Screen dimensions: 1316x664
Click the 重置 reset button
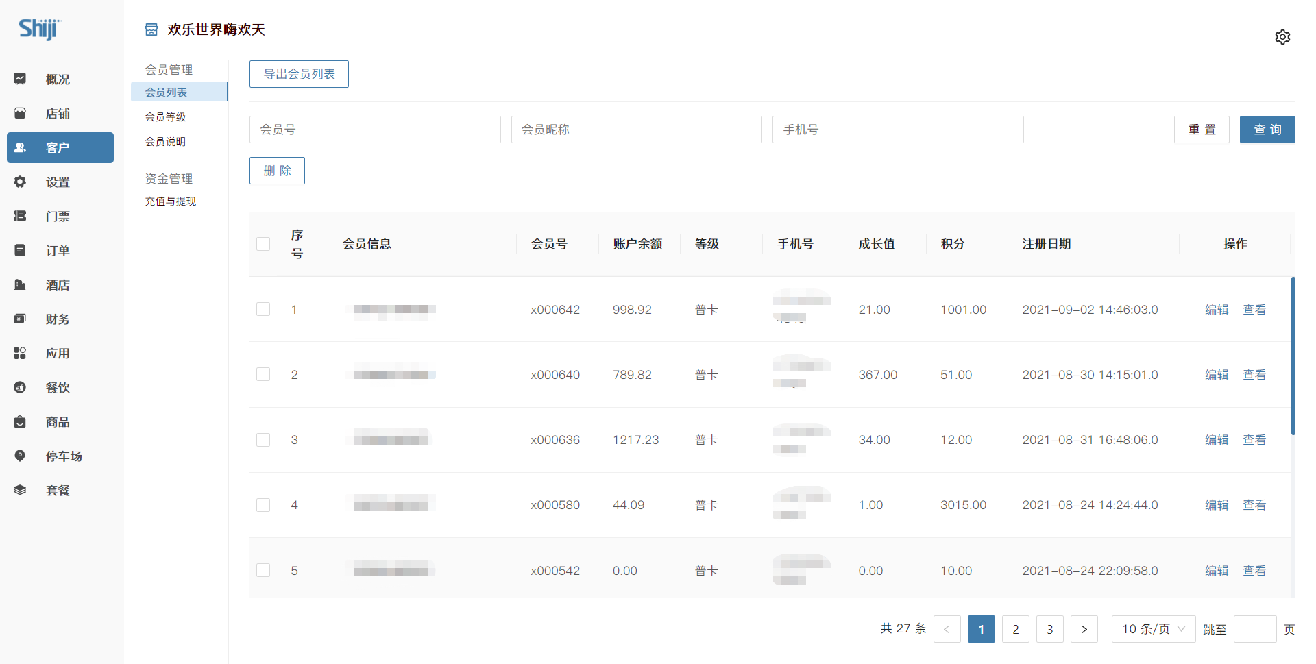point(1202,130)
